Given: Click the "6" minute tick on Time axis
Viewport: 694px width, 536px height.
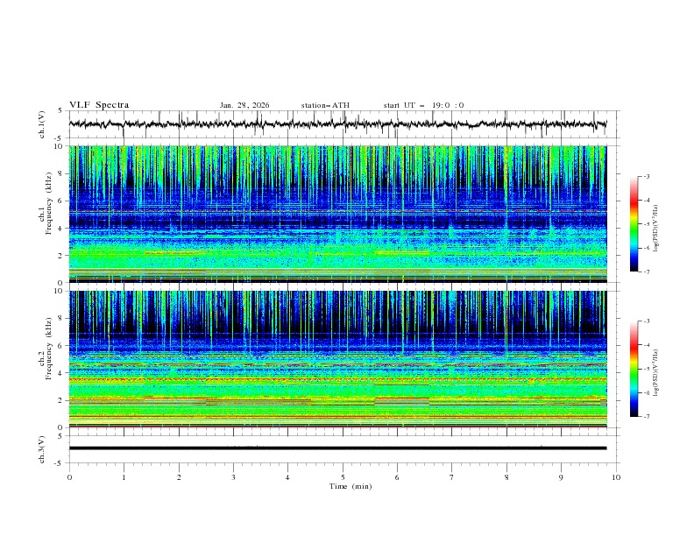Looking at the screenshot, I should 397,477.
